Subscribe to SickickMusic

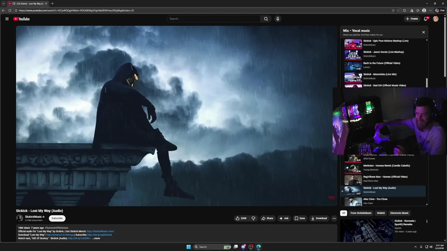(57, 218)
